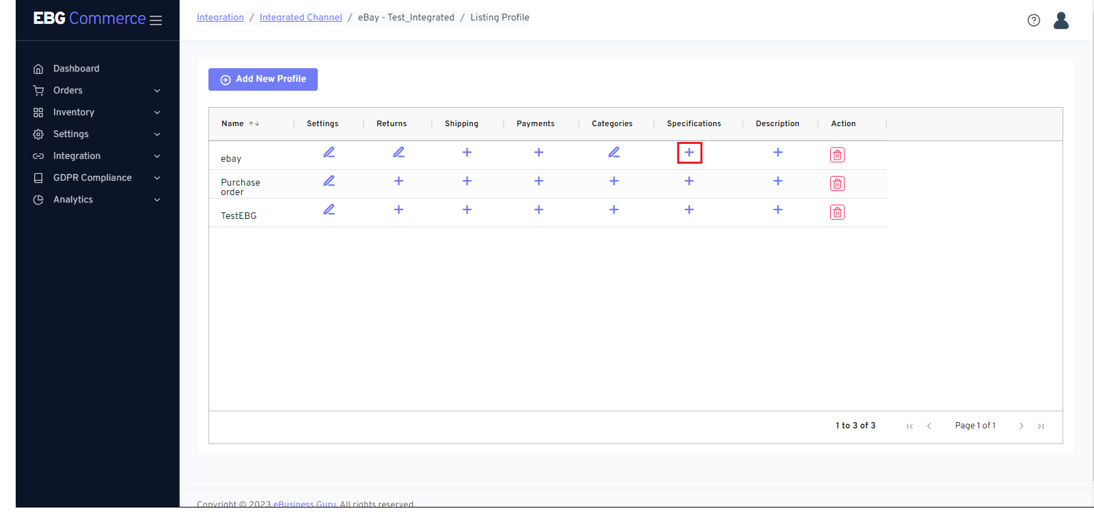1094x515 pixels.
Task: Open the user account avatar menu
Action: coord(1061,20)
